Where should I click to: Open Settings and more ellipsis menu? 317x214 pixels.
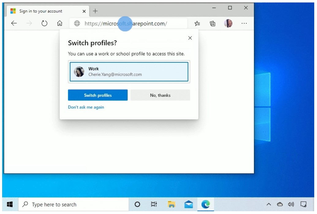point(244,24)
